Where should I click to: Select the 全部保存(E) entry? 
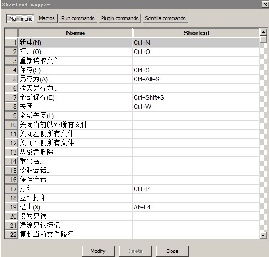[x=75, y=97]
